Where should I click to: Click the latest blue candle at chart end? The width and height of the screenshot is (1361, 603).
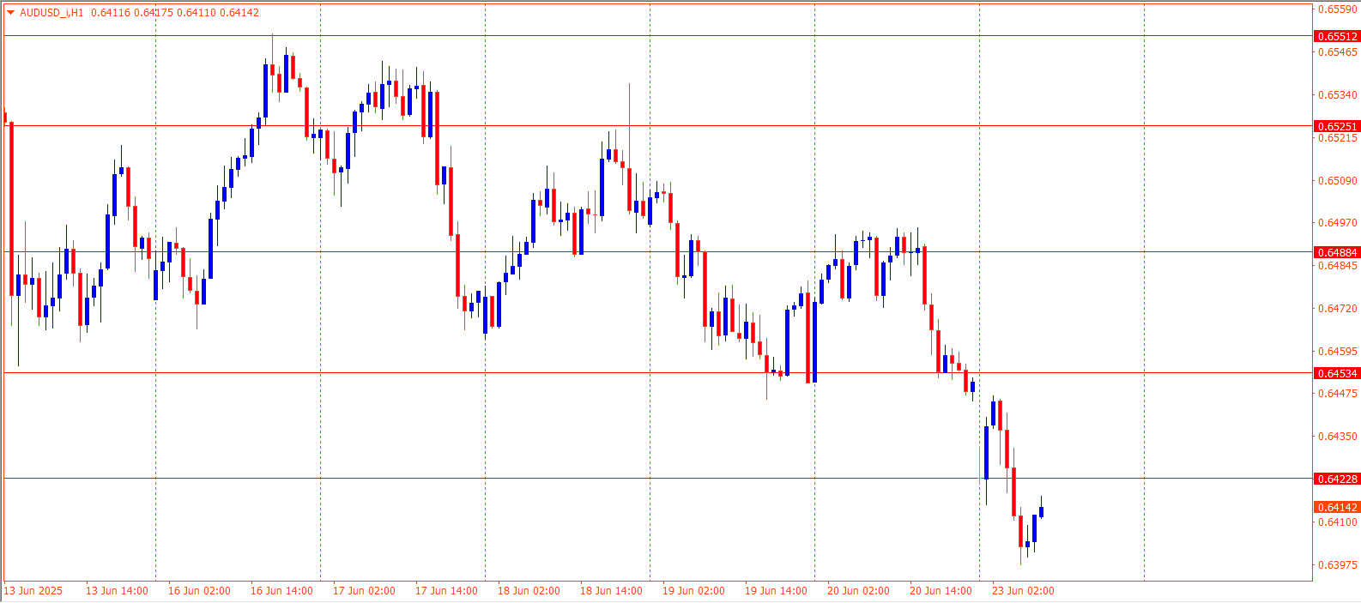1041,512
